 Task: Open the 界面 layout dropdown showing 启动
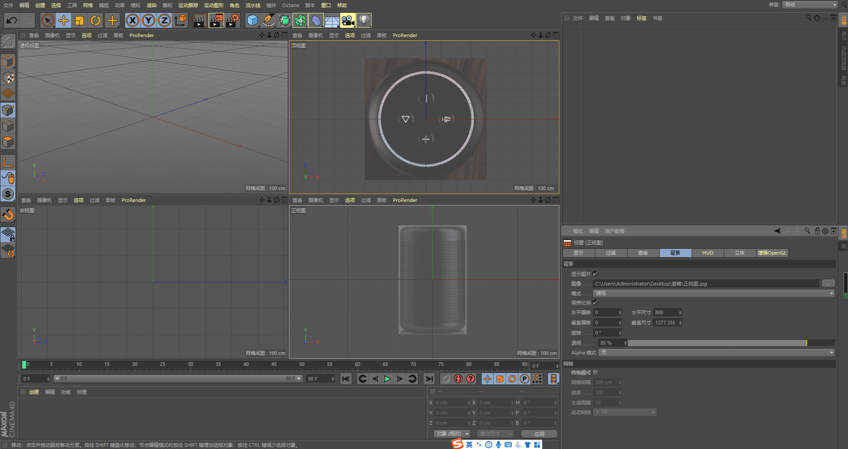pyautogui.click(x=810, y=5)
